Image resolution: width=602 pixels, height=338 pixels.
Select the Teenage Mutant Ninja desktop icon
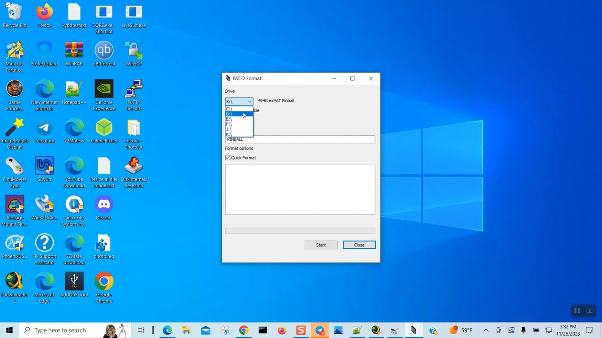click(x=15, y=211)
